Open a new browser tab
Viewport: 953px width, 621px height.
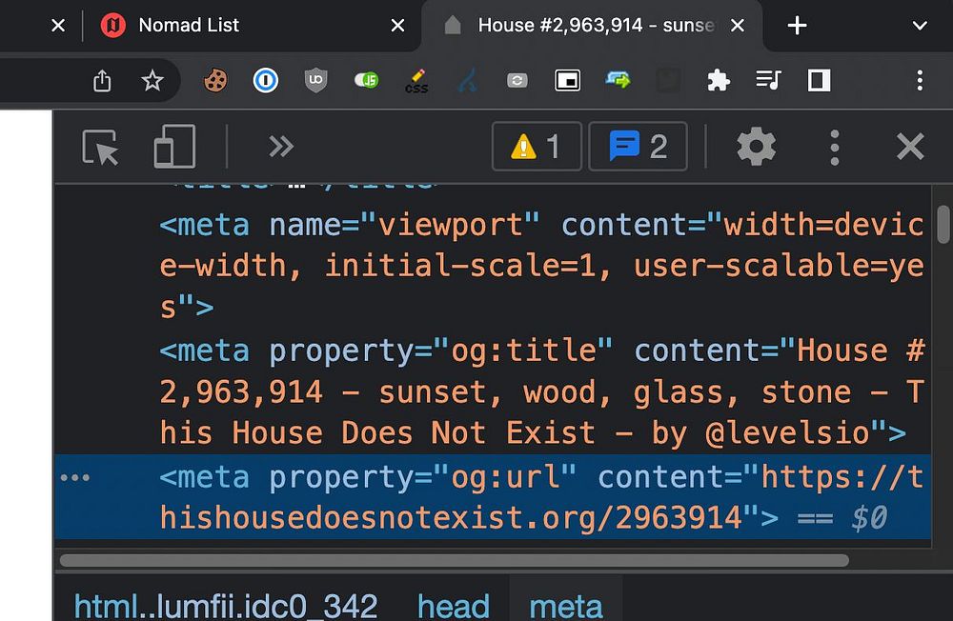[797, 26]
